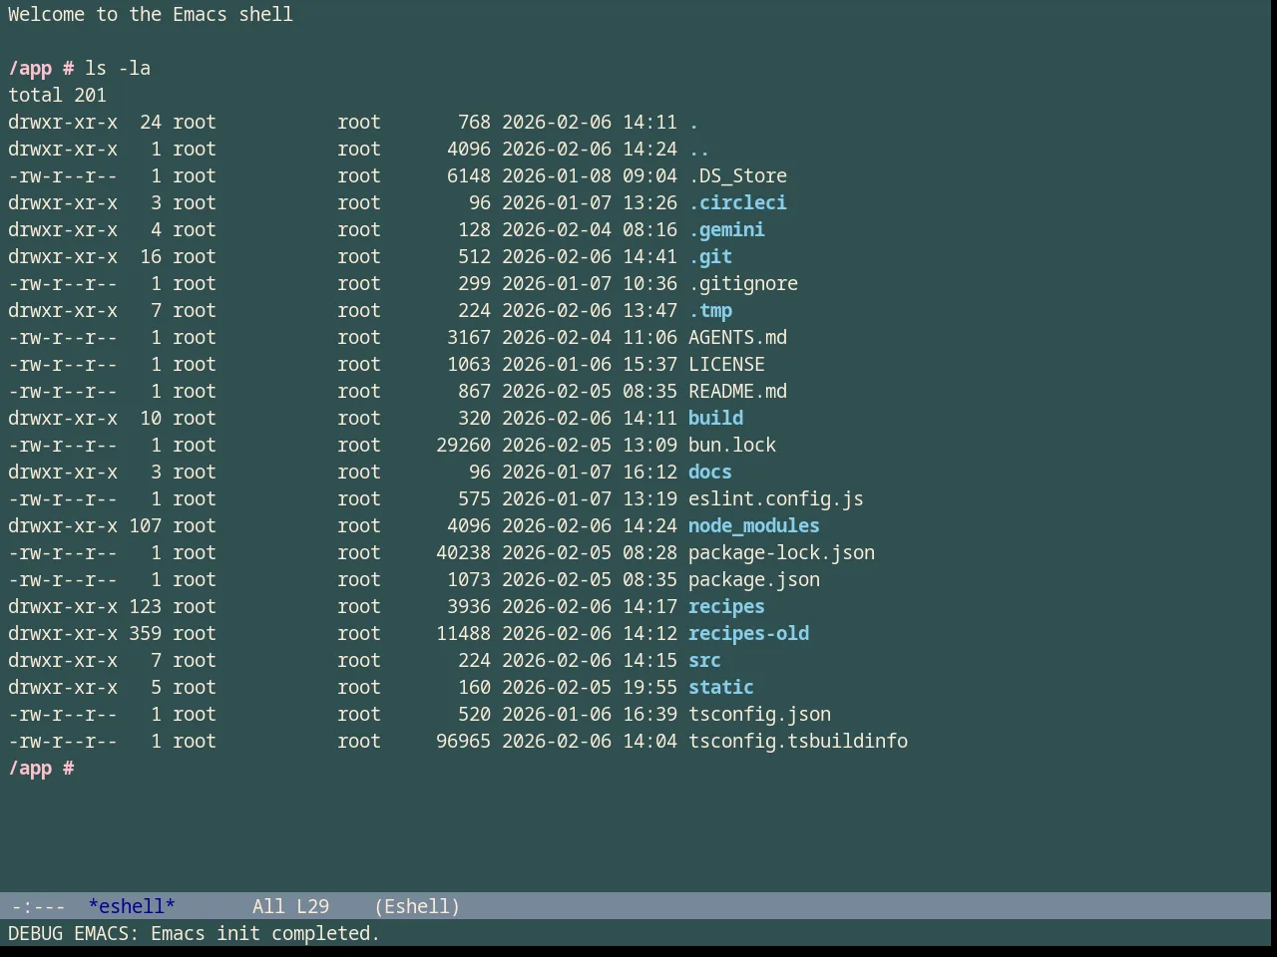Click the -:--- buffer status indicator

coord(38,906)
